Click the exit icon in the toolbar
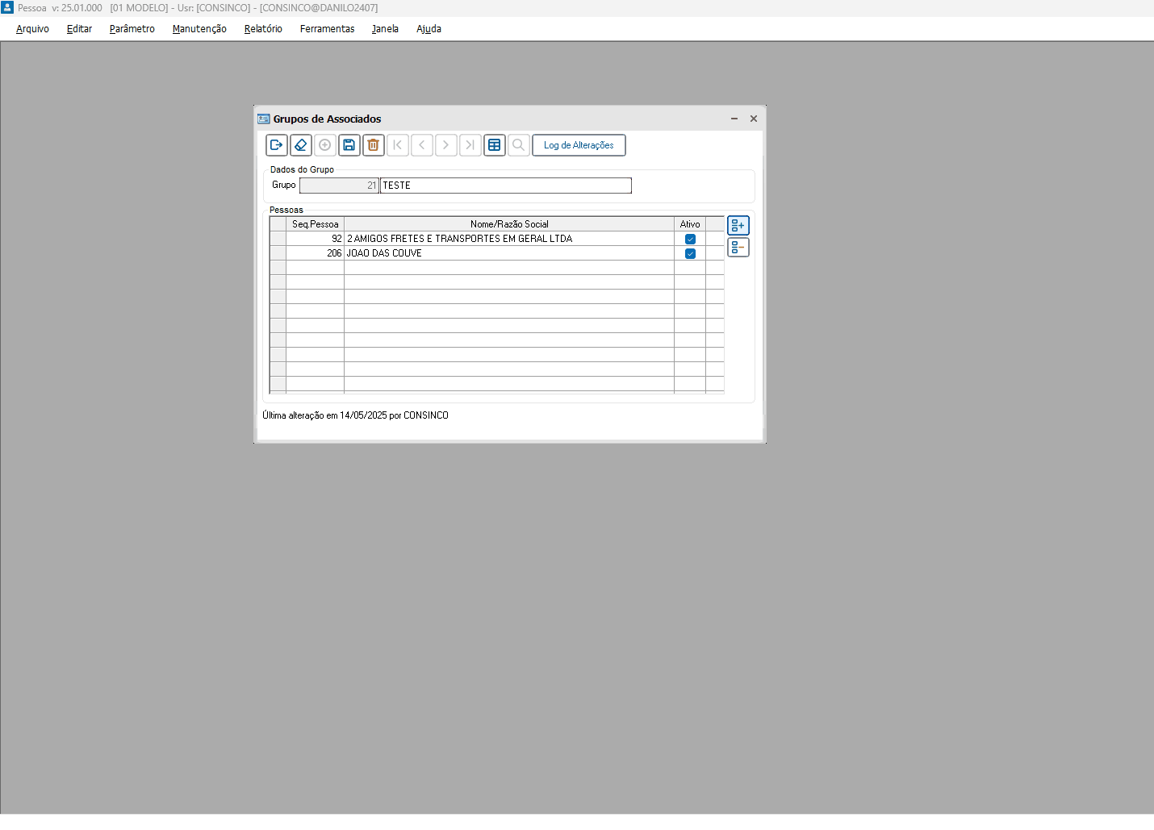The width and height of the screenshot is (1154, 830). (x=277, y=145)
